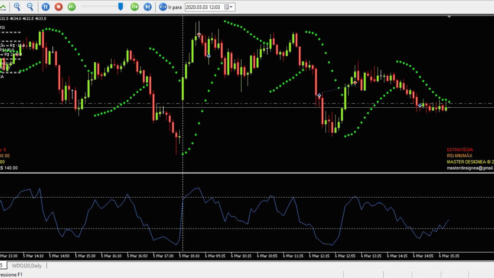Click the line chart icon in toolbar
The width and height of the screenshot is (494, 278).
coord(2,7)
